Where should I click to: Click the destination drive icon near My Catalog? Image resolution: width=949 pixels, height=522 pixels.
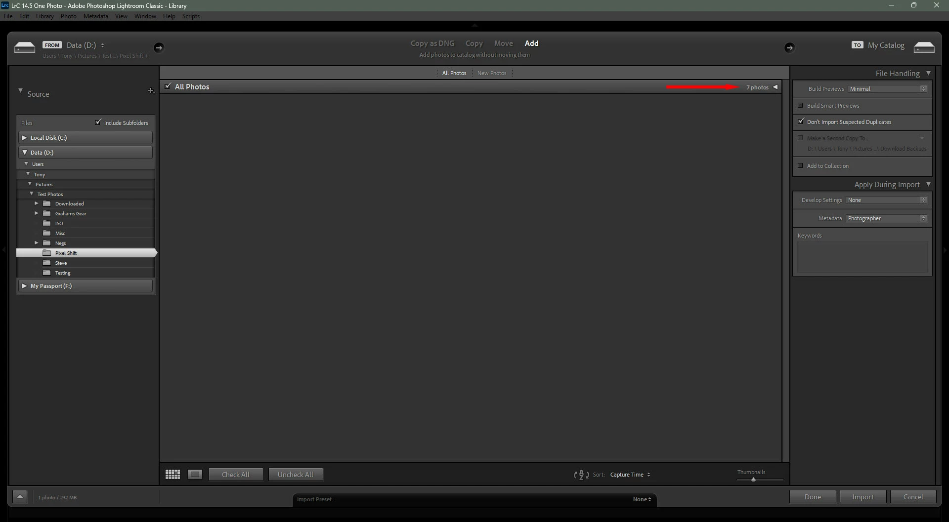(924, 47)
